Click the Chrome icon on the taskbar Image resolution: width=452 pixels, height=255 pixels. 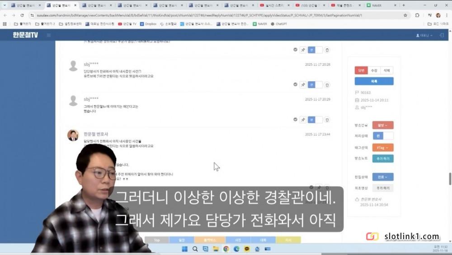[226, 249]
